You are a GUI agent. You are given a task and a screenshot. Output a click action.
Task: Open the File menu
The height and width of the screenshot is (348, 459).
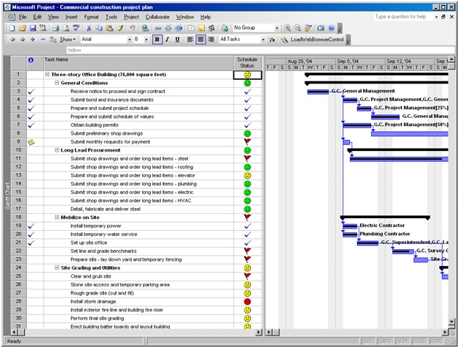click(x=23, y=17)
